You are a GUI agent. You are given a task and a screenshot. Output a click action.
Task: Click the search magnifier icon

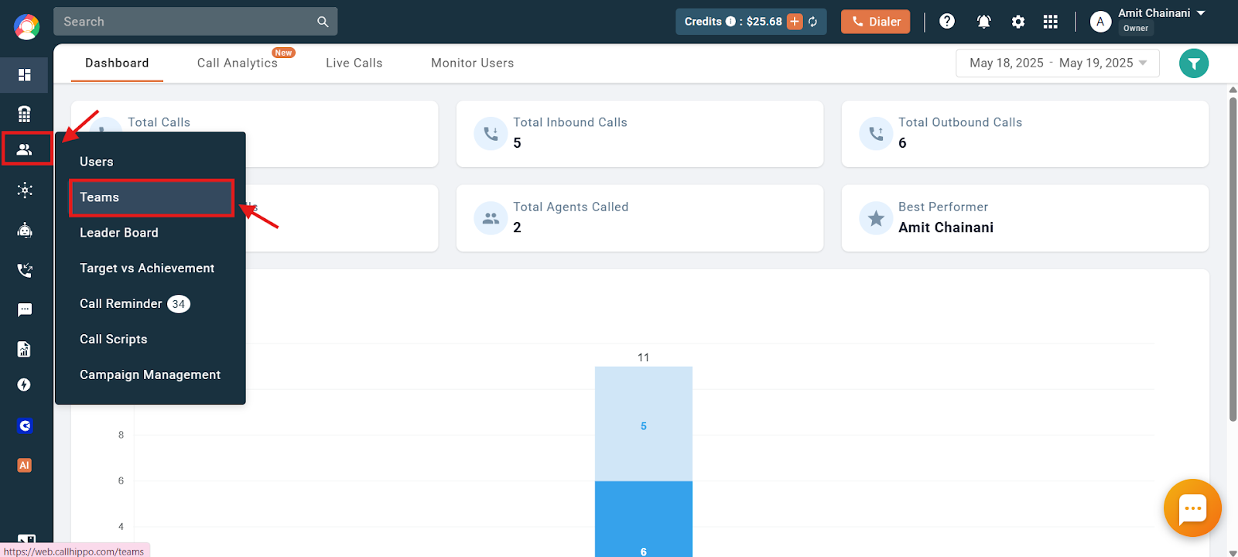pos(323,22)
